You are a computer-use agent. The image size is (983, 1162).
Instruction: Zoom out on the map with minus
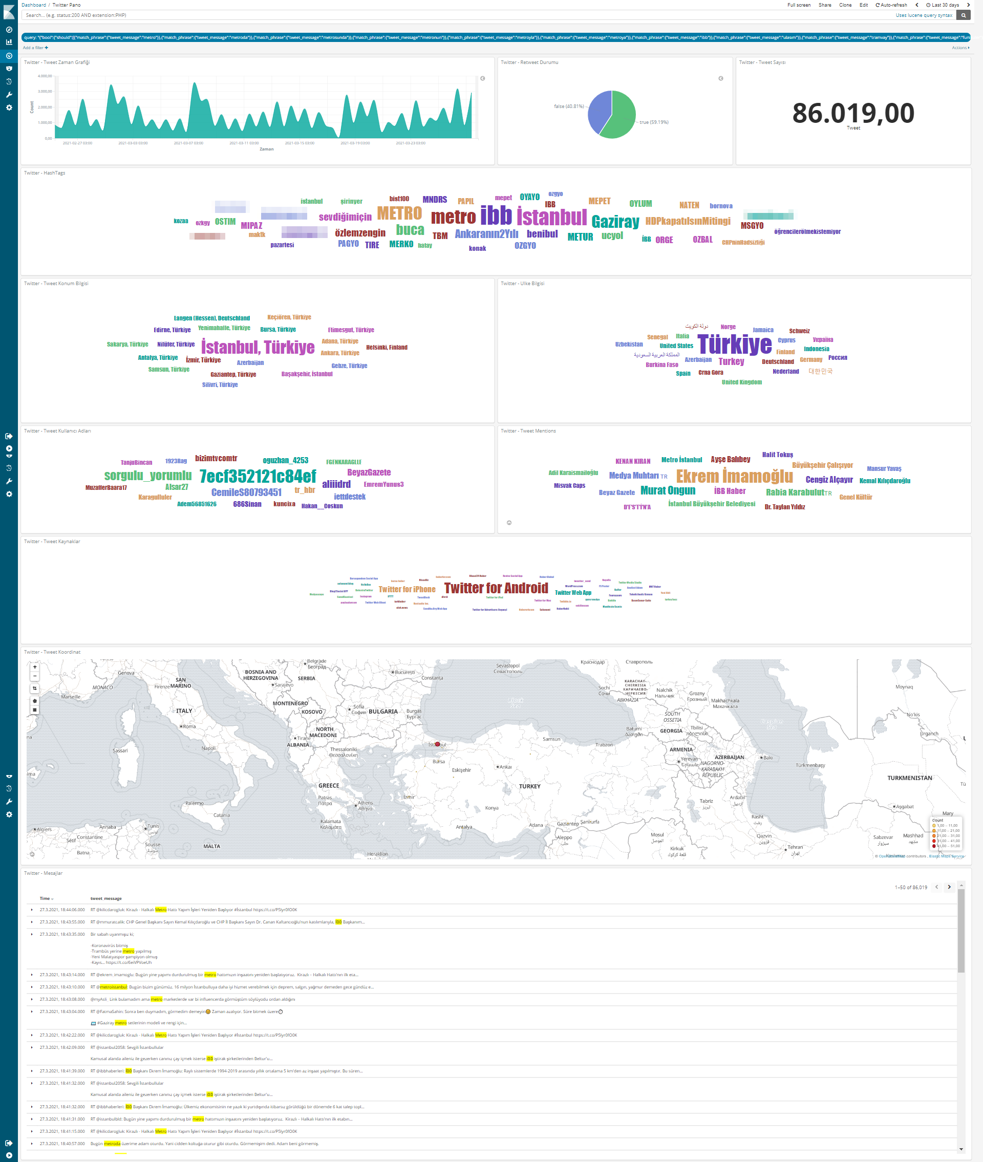34,676
